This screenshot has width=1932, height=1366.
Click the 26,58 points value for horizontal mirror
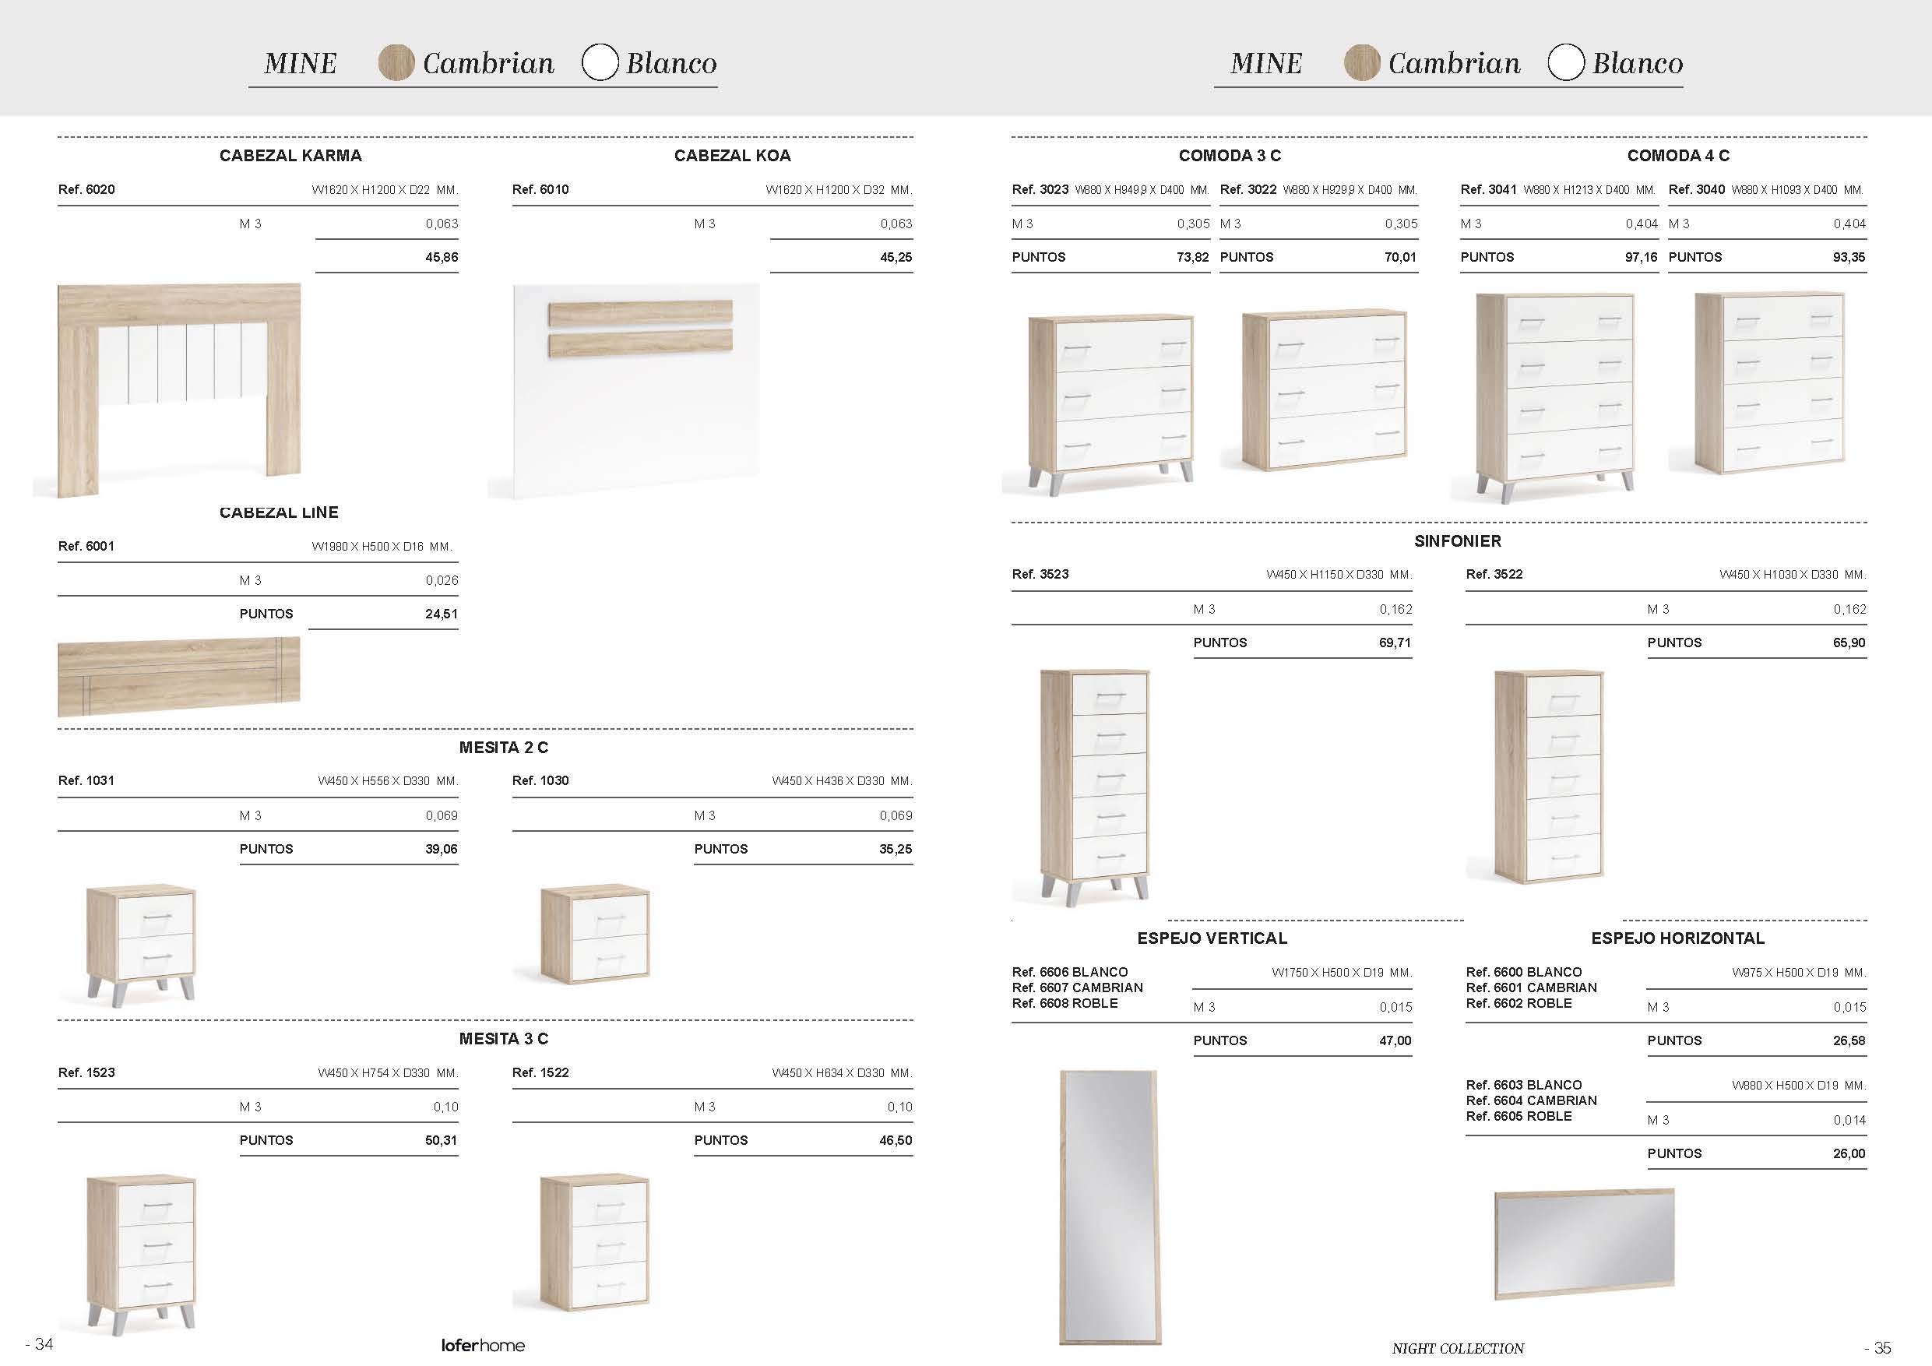[x=1849, y=1041]
